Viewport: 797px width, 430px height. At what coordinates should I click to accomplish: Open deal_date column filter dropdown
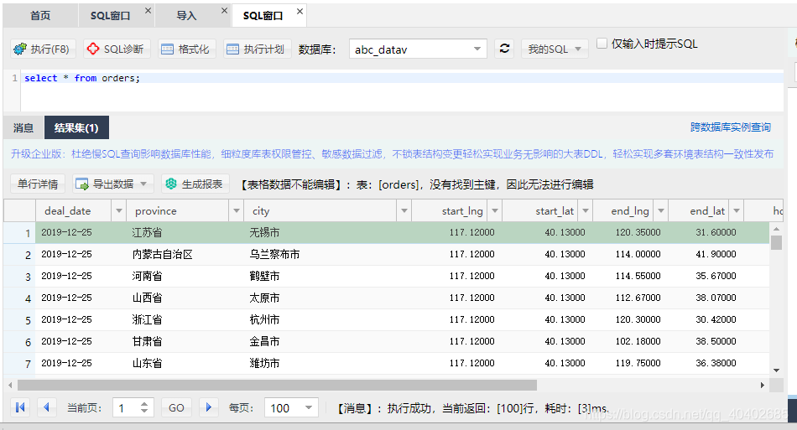click(x=119, y=210)
